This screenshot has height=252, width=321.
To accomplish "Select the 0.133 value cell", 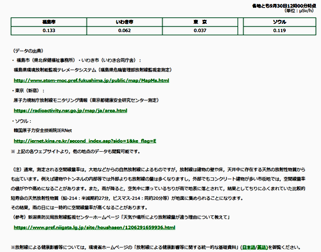I will point(49,31).
